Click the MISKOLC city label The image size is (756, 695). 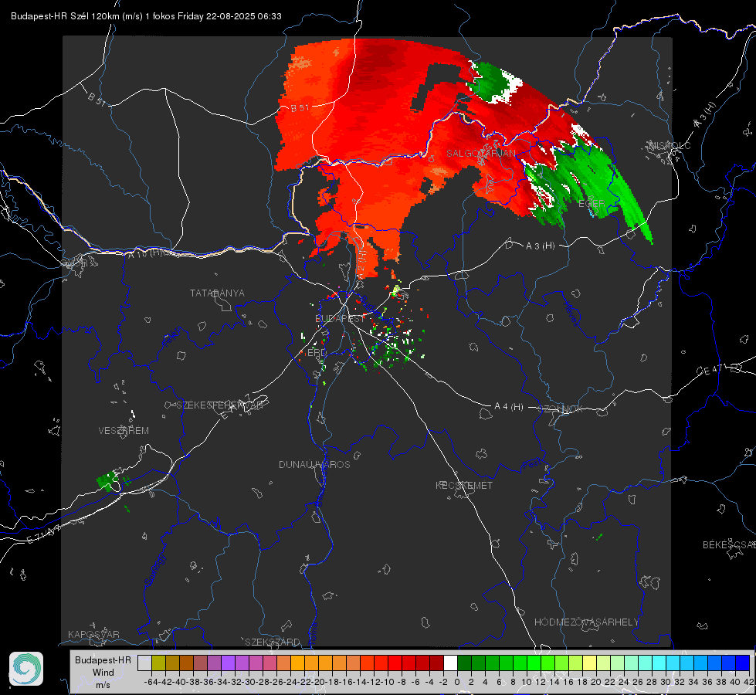(670, 145)
